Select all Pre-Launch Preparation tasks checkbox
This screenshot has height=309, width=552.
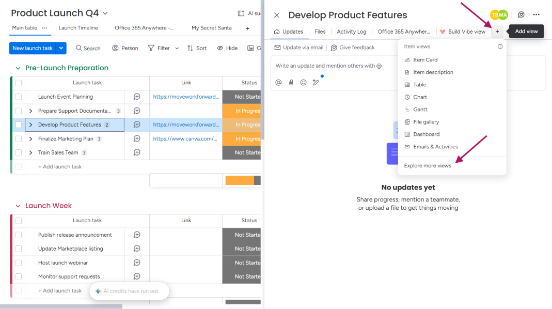(19, 83)
